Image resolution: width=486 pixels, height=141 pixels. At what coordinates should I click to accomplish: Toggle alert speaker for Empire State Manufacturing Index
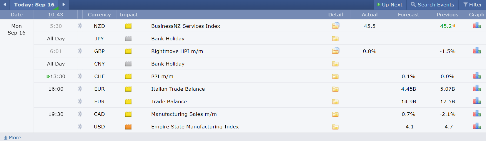tap(80, 126)
